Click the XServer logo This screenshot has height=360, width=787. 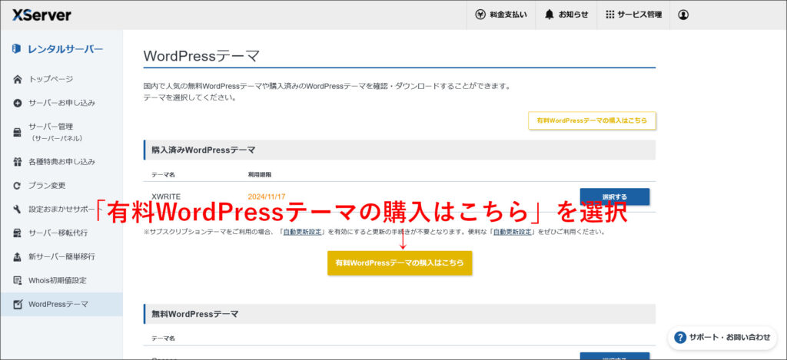pyautogui.click(x=42, y=15)
